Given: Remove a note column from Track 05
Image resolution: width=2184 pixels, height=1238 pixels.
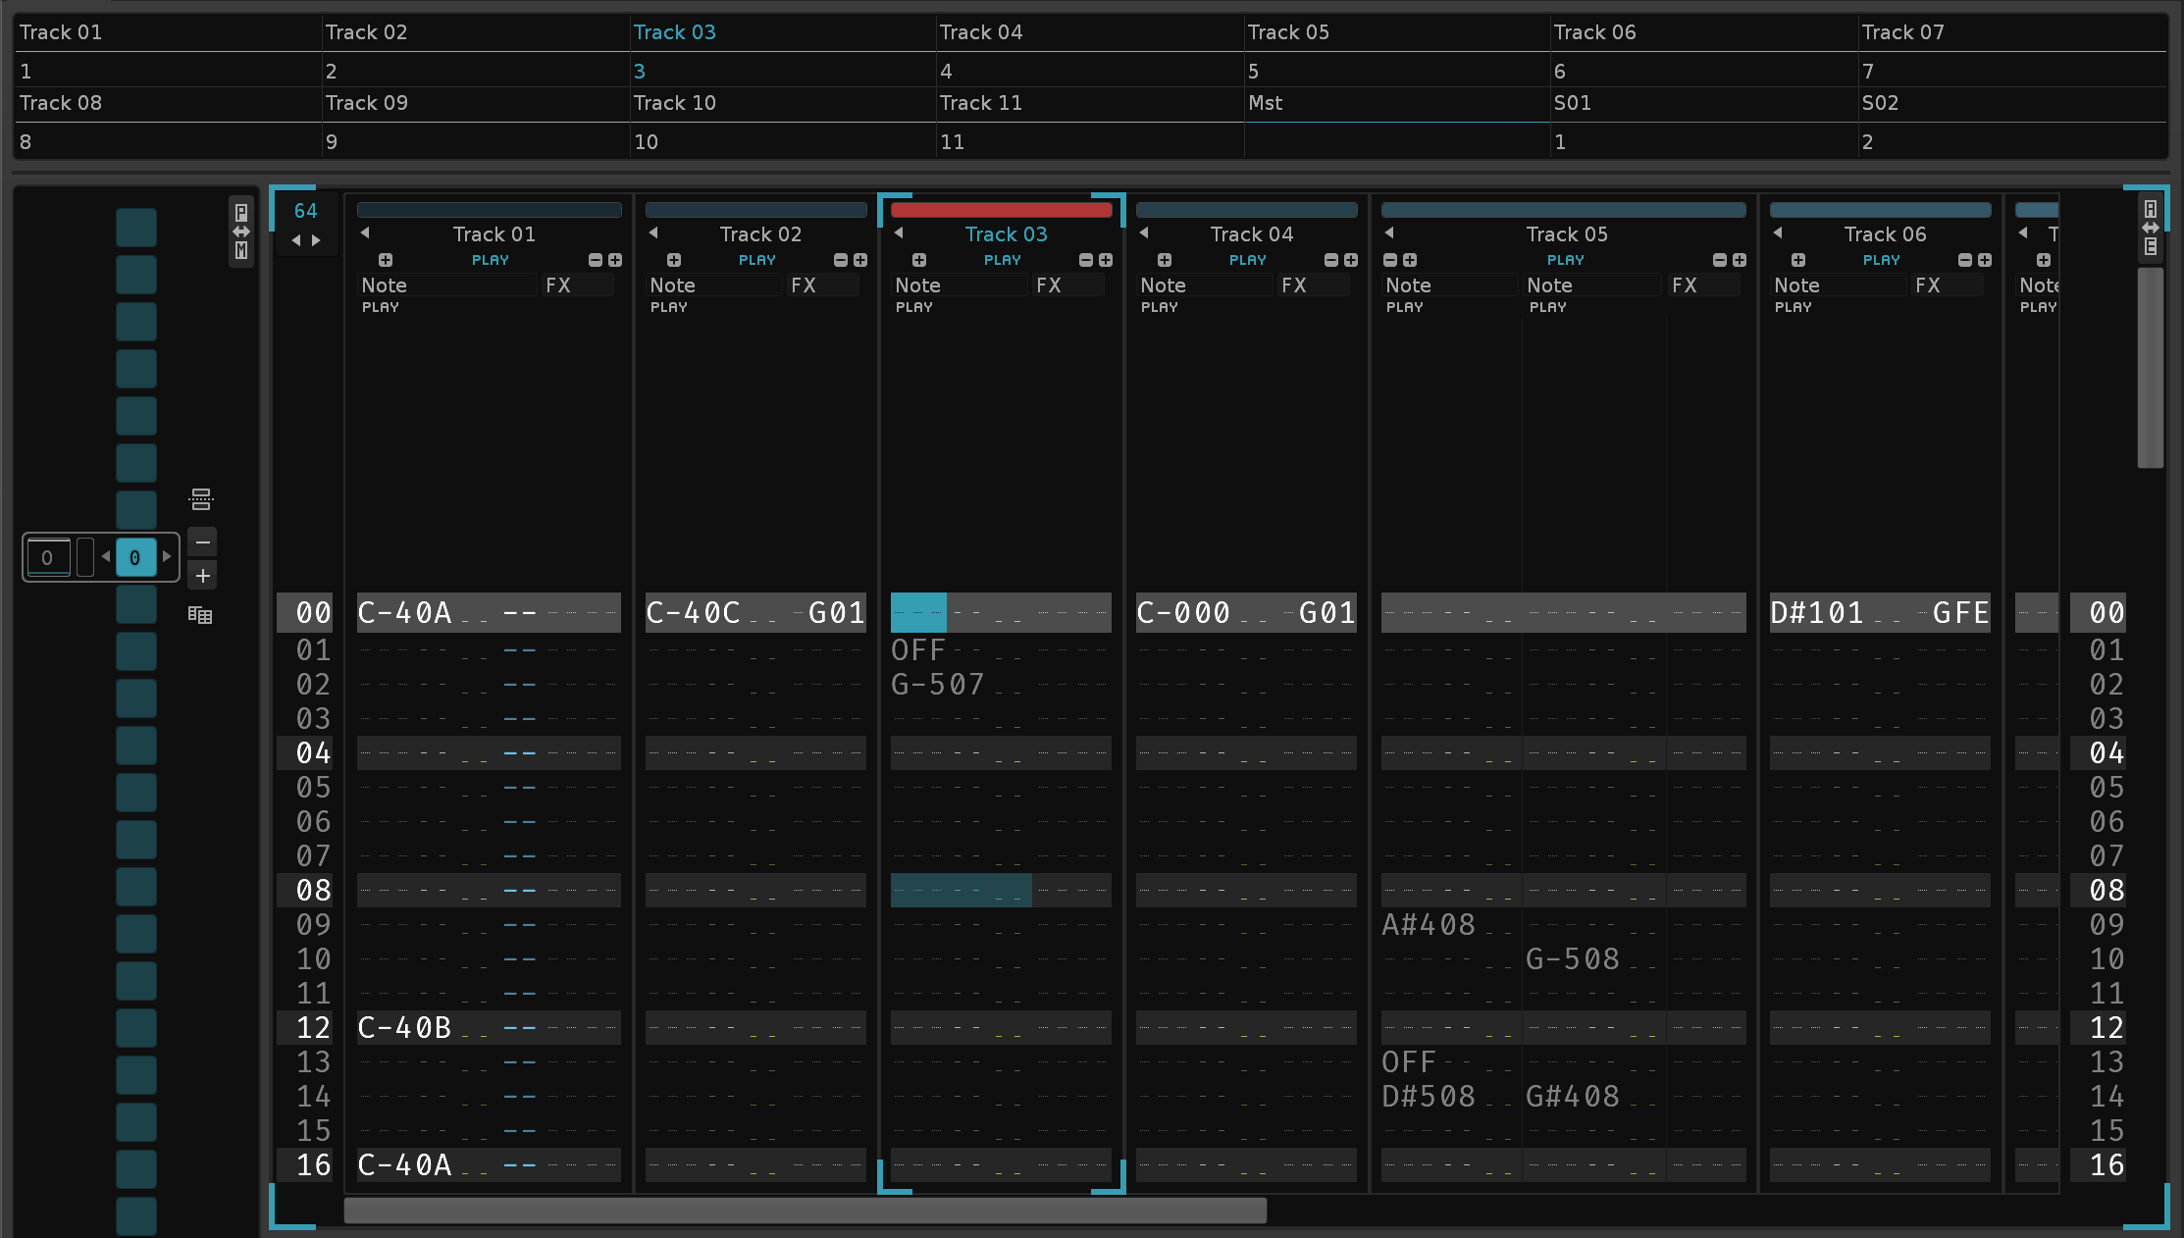Looking at the screenshot, I should (1390, 260).
